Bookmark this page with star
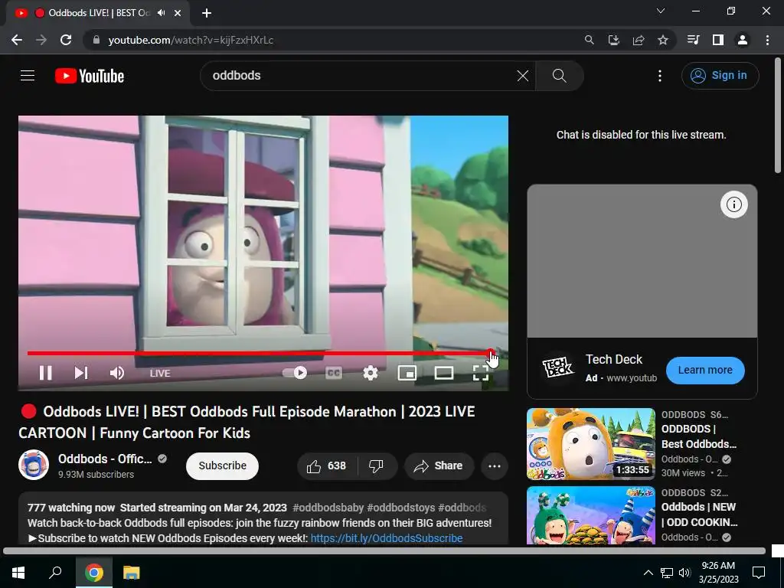784x588 pixels. tap(663, 40)
